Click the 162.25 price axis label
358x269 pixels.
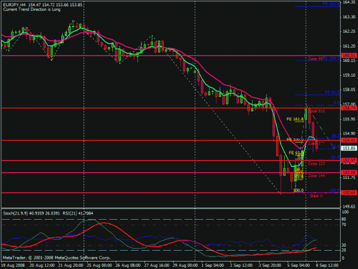tap(349, 32)
